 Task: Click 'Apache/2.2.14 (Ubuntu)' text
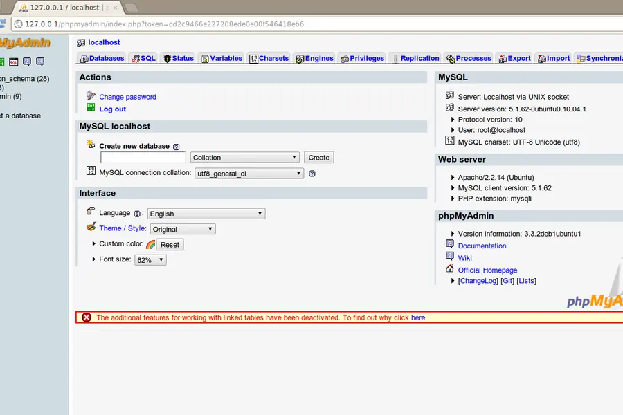tap(496, 178)
